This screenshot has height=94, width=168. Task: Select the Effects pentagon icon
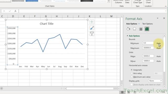134,29
